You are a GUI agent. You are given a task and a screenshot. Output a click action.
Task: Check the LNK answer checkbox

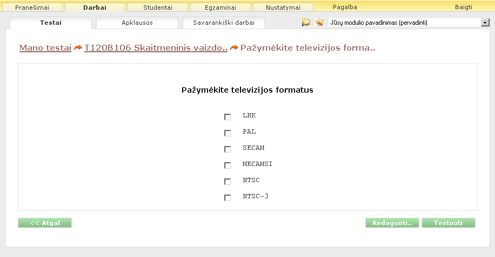click(x=228, y=117)
